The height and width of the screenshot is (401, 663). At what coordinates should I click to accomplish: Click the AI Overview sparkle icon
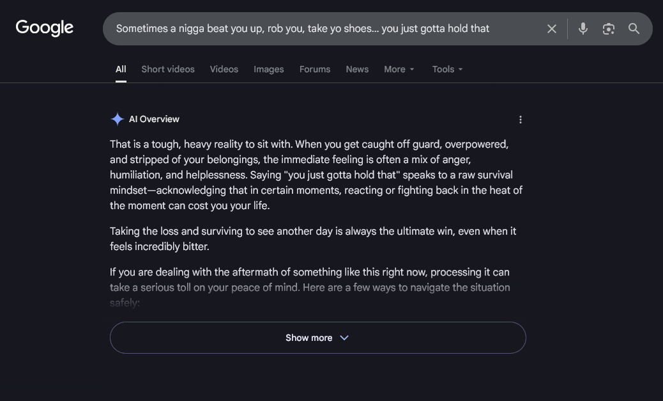pos(117,119)
